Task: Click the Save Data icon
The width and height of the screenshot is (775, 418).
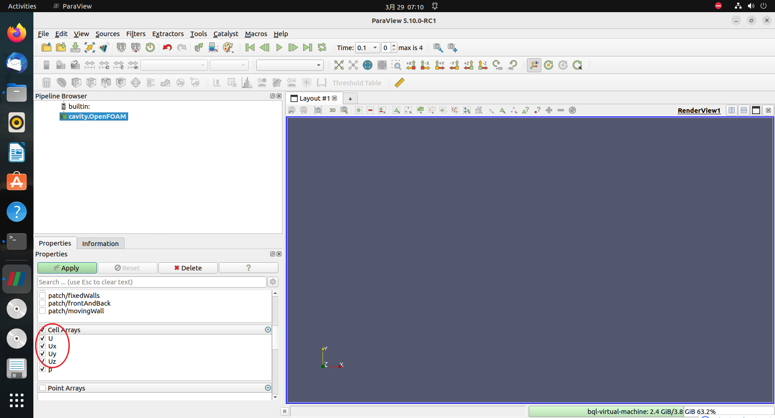Action: pos(75,47)
